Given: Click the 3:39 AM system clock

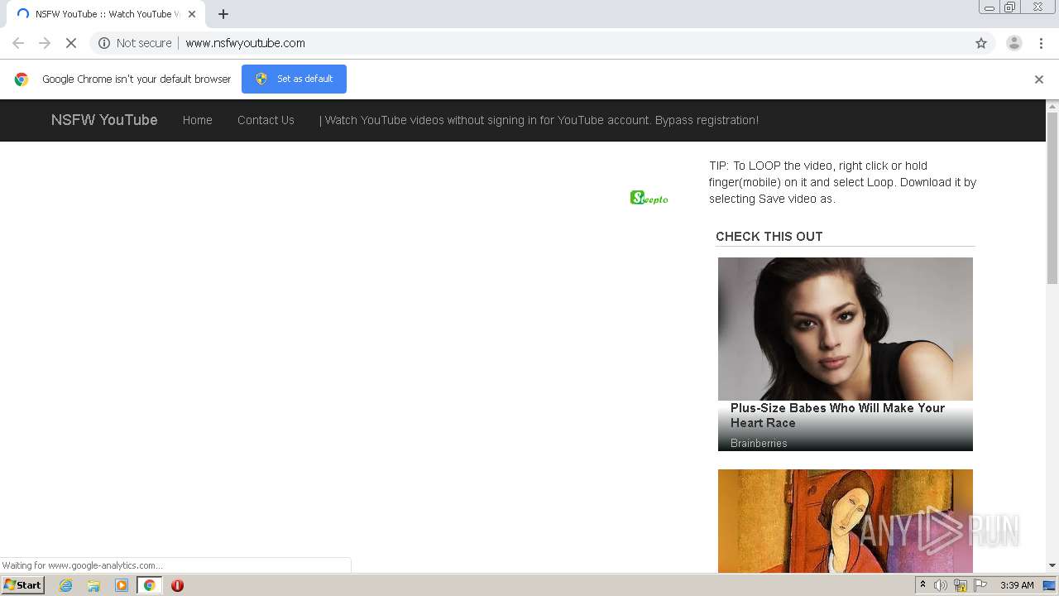Looking at the screenshot, I should tap(1017, 585).
